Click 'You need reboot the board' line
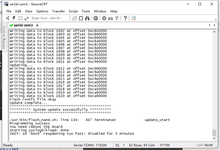Image resolution: width=220 pixels, height=150 pixels. (36, 127)
